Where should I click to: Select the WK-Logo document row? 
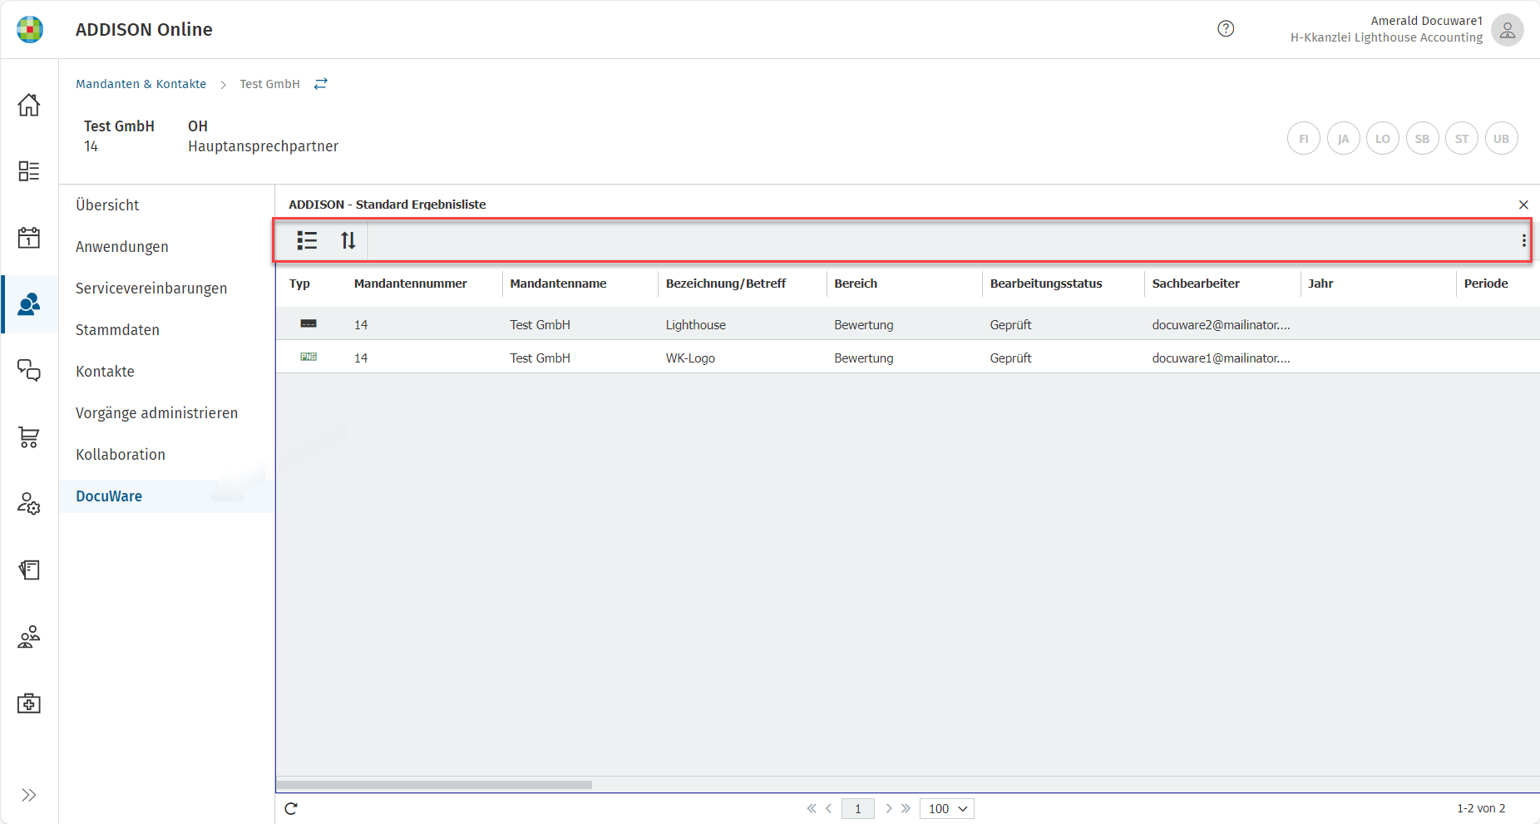907,358
